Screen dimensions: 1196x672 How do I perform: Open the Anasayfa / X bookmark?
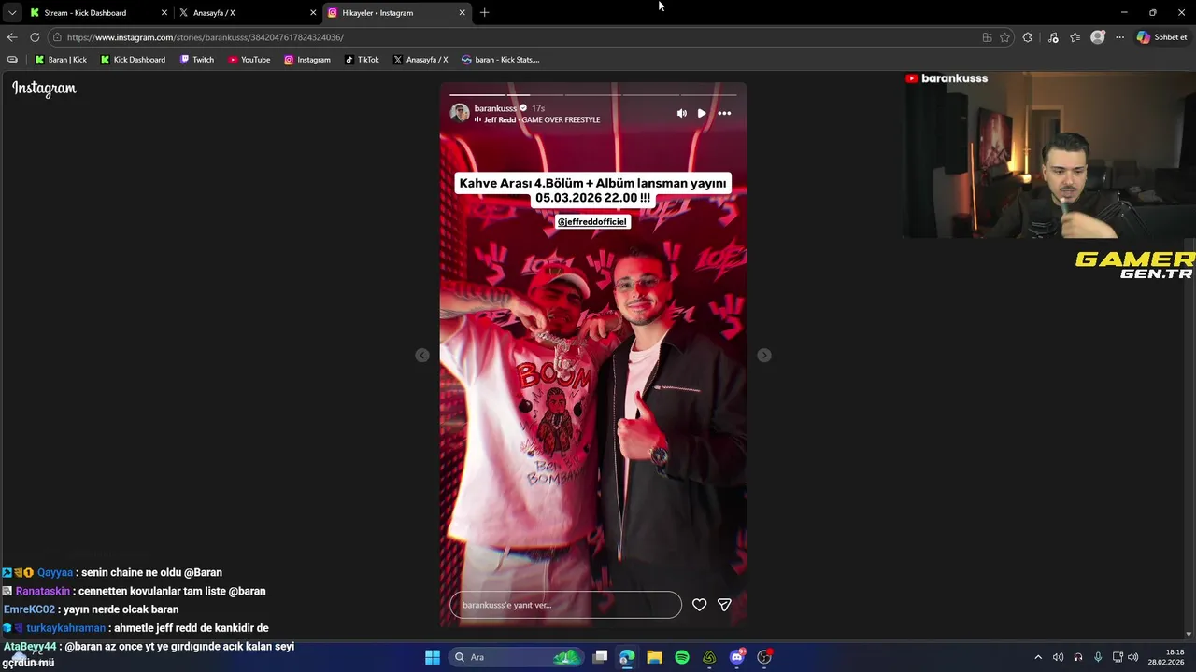coord(420,60)
